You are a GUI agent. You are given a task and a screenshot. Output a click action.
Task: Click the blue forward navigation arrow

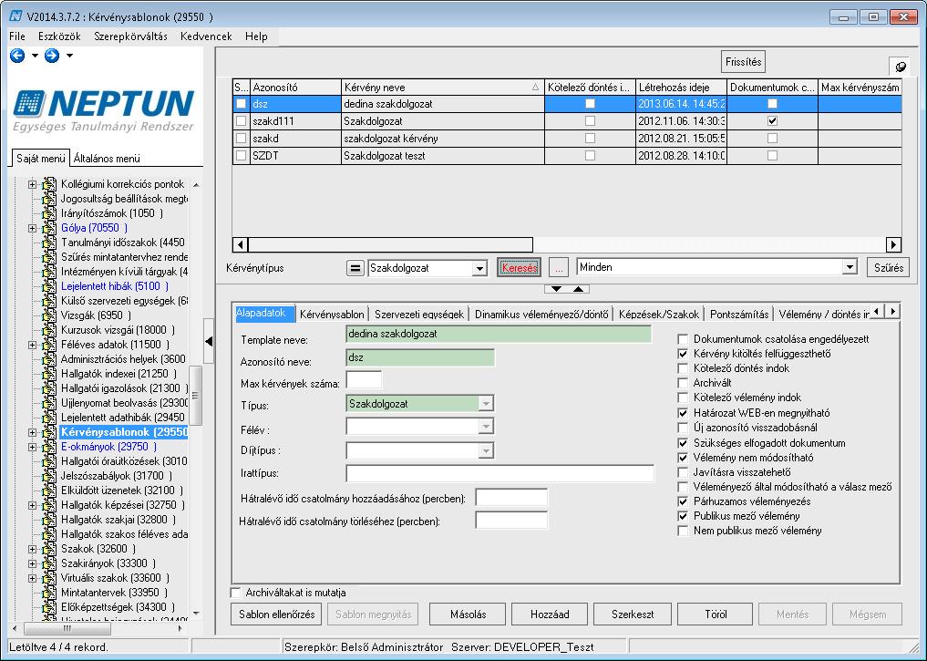coord(52,56)
